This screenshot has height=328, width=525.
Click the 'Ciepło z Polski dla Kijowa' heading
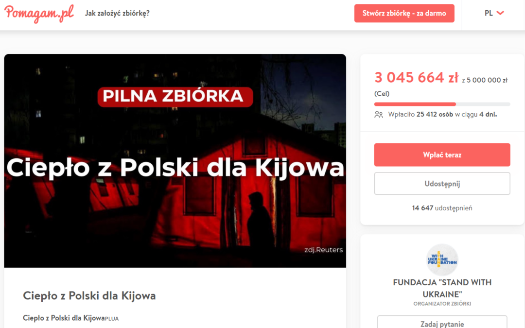[x=89, y=296]
